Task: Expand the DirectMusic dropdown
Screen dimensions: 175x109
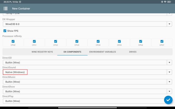Action: pos(87,82)
